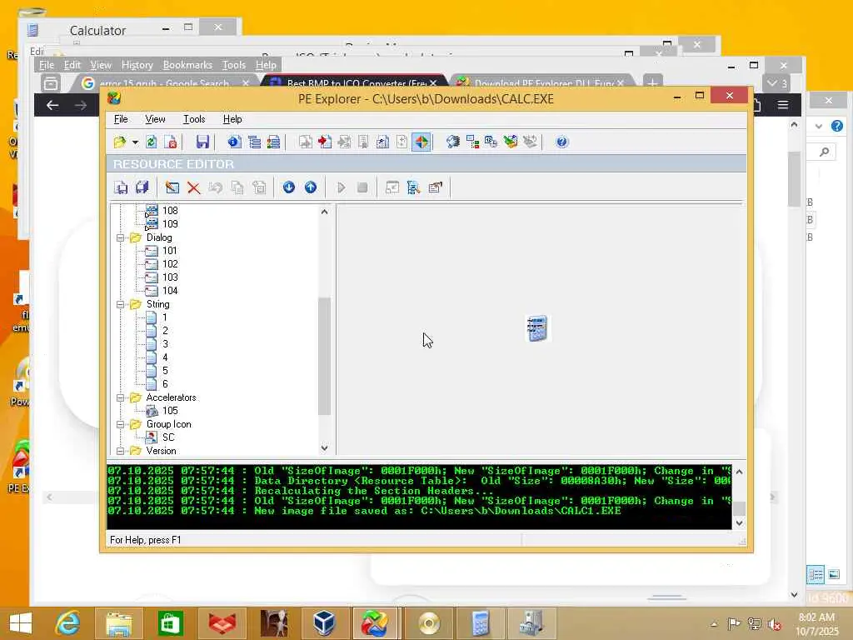Open File Explorer from the taskbar
The height and width of the screenshot is (640, 853).
tap(118, 623)
